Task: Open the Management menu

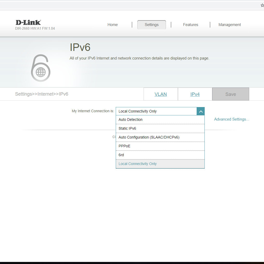Action: pos(229,25)
